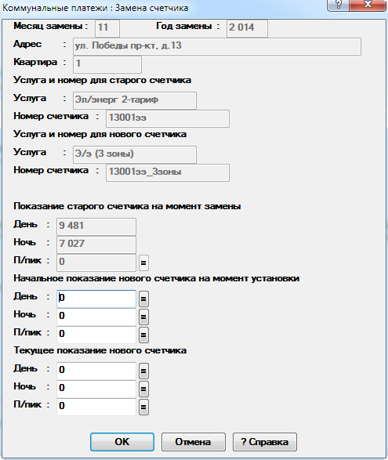Viewport: 388px width, 460px height.
Task: Click '=' next to initial П/пик reading
Action: pos(143,335)
